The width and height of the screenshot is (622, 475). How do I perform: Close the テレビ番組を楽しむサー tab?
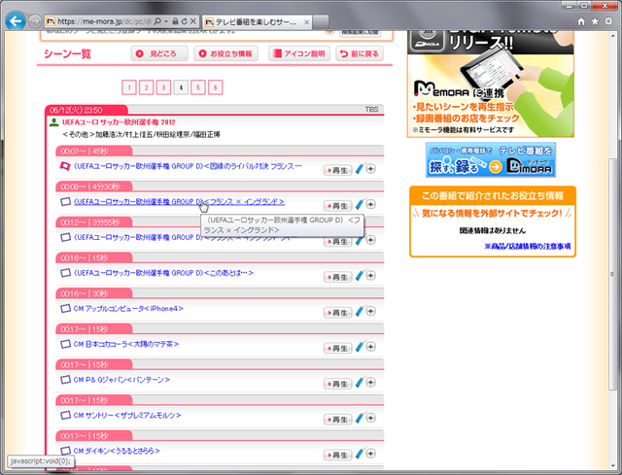pyautogui.click(x=307, y=22)
